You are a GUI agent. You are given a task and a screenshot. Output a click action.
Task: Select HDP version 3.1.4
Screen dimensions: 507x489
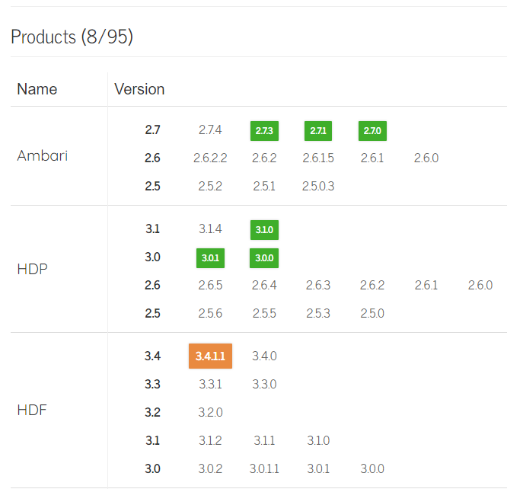[210, 229]
